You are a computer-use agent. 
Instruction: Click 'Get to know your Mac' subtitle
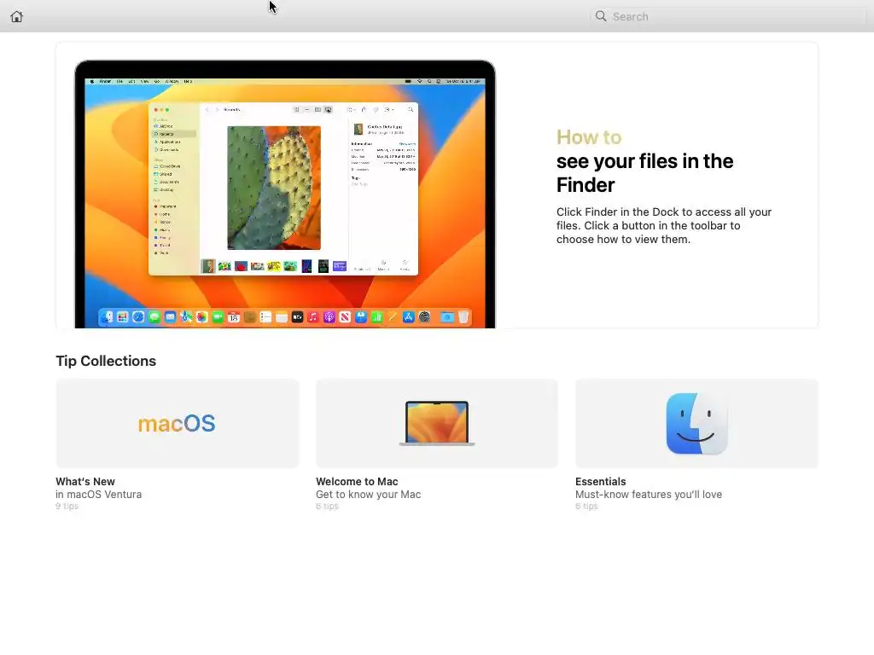(x=369, y=494)
